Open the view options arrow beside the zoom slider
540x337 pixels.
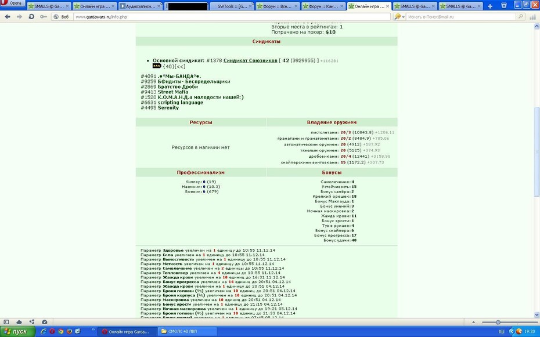click(474, 322)
